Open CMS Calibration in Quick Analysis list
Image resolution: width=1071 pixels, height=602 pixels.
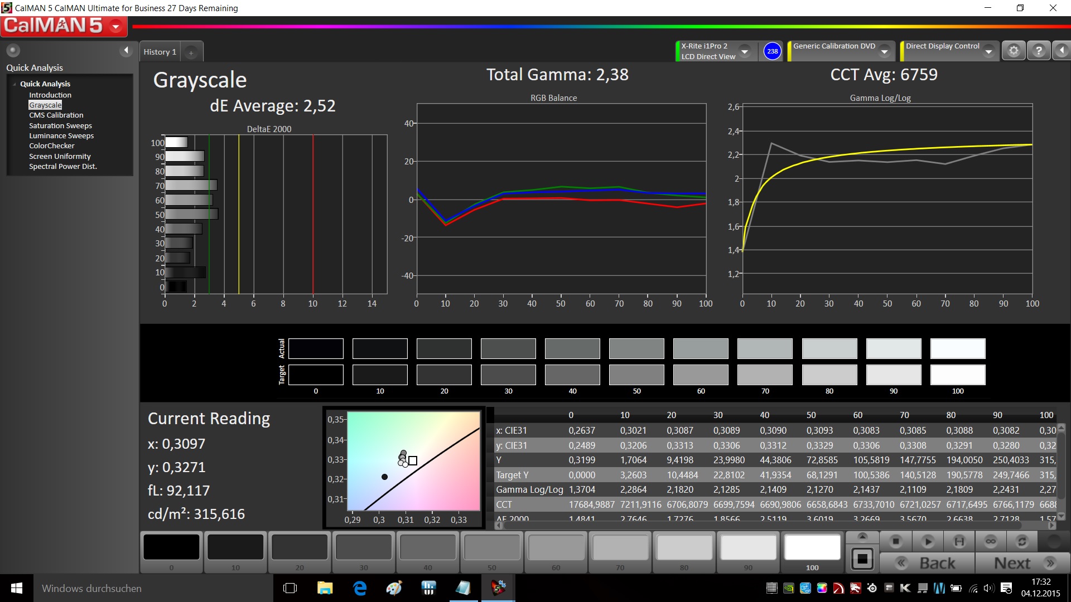coord(56,115)
